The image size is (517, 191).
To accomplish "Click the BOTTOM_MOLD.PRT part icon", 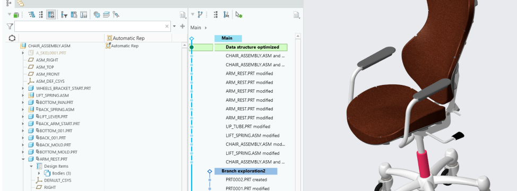I will (x=31, y=152).
